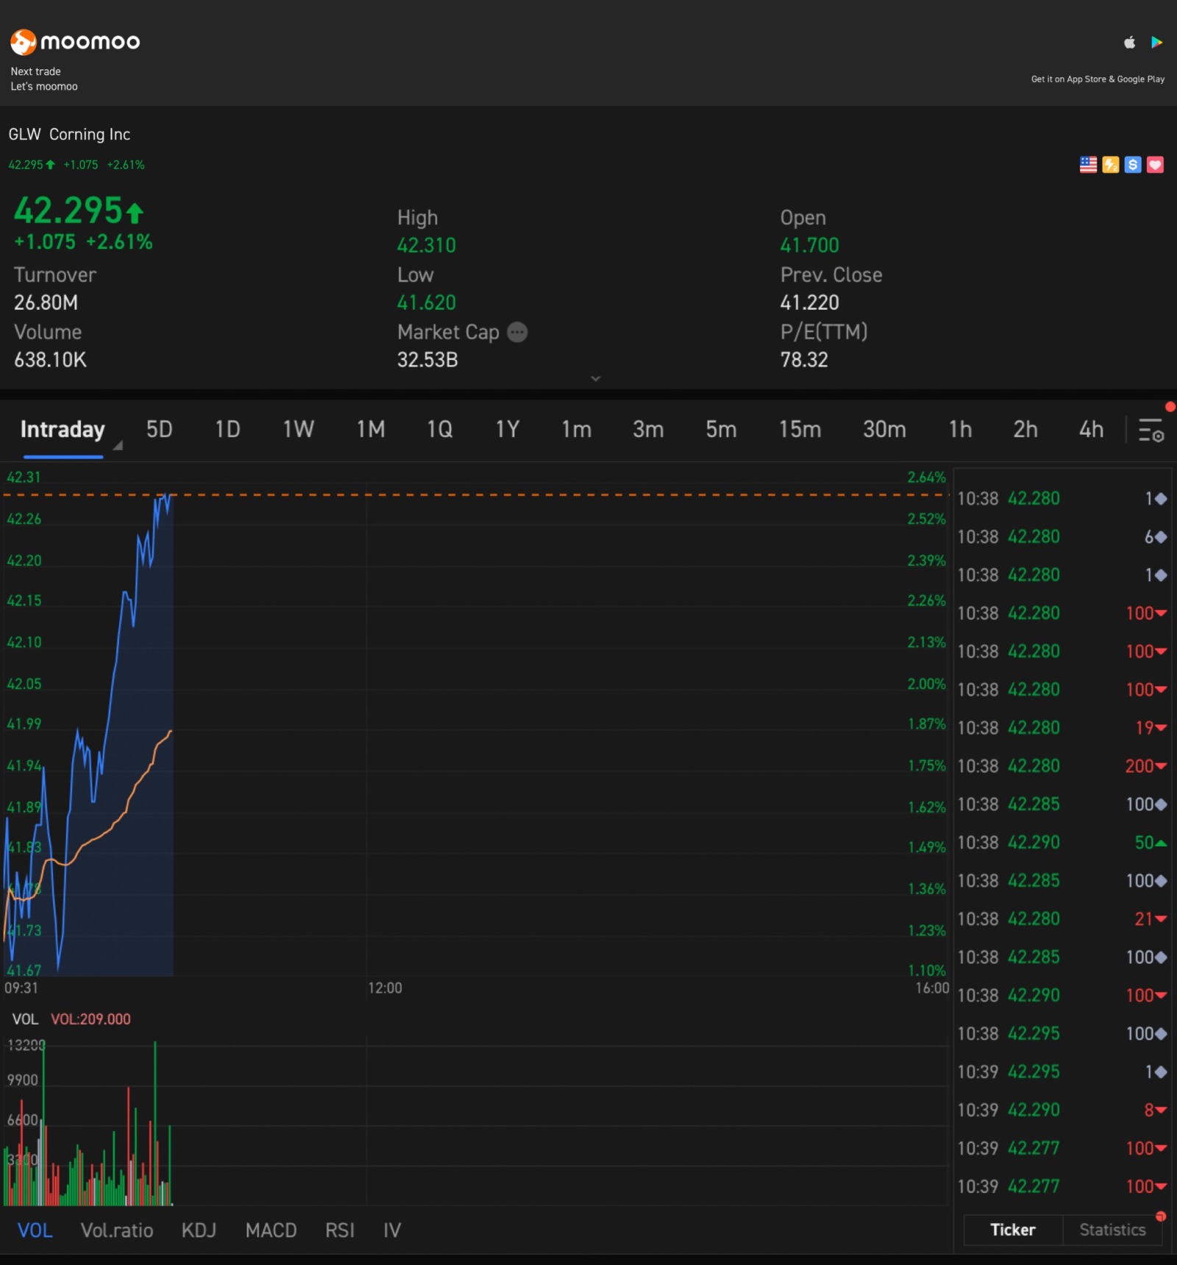
Task: Select the 3m interval
Action: (x=648, y=429)
